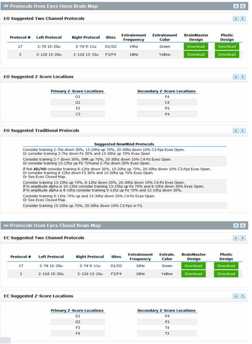252x344 pixels.
Task: Click the Protocols from Eyes Closed Brain Map title
Action: (55, 226)
